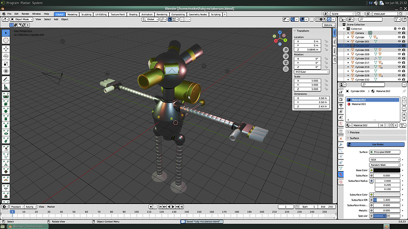408x229 pixels.
Task: Open the GGX distribution dropdown
Action: tap(384, 160)
